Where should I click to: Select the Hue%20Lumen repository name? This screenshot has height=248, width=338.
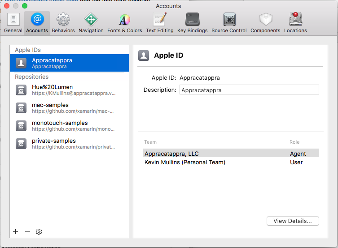coord(53,87)
